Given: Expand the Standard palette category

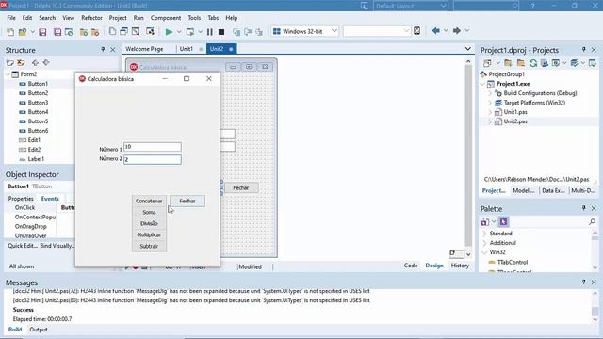Looking at the screenshot, I should click(485, 234).
